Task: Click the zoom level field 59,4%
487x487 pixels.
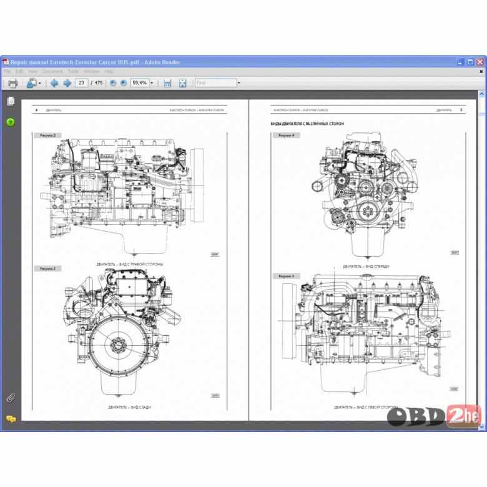Action: click(x=140, y=83)
